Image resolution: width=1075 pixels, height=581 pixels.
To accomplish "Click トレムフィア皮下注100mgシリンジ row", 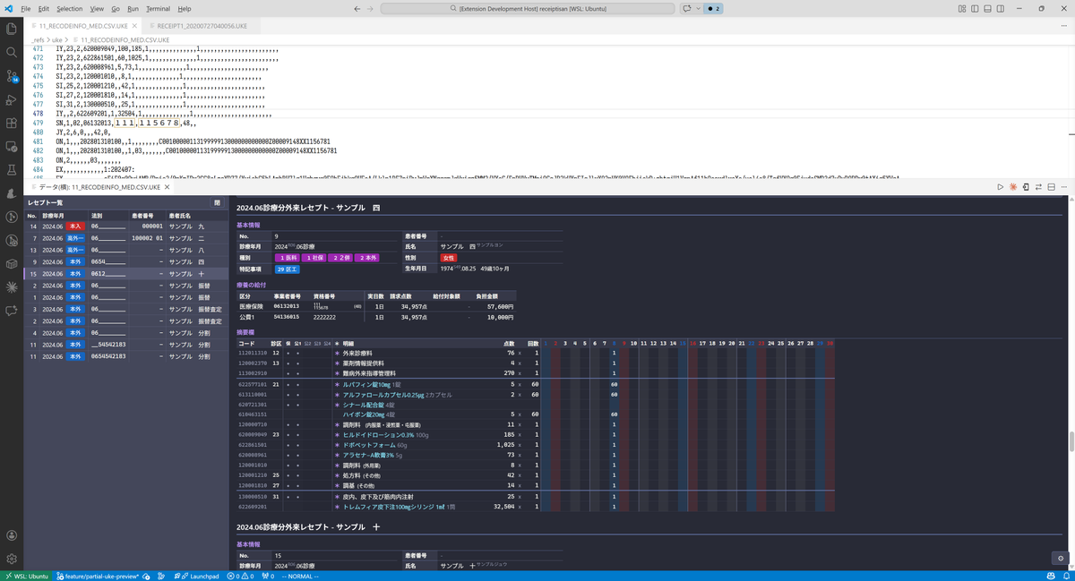I will [536, 506].
